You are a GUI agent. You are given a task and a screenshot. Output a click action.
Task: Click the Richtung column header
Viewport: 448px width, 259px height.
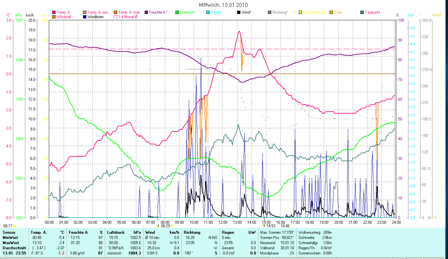[192, 232]
